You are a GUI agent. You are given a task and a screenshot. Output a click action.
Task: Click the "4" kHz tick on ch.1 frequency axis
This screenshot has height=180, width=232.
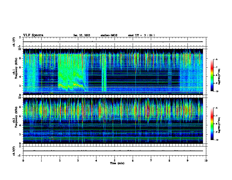[x=20, y=77]
